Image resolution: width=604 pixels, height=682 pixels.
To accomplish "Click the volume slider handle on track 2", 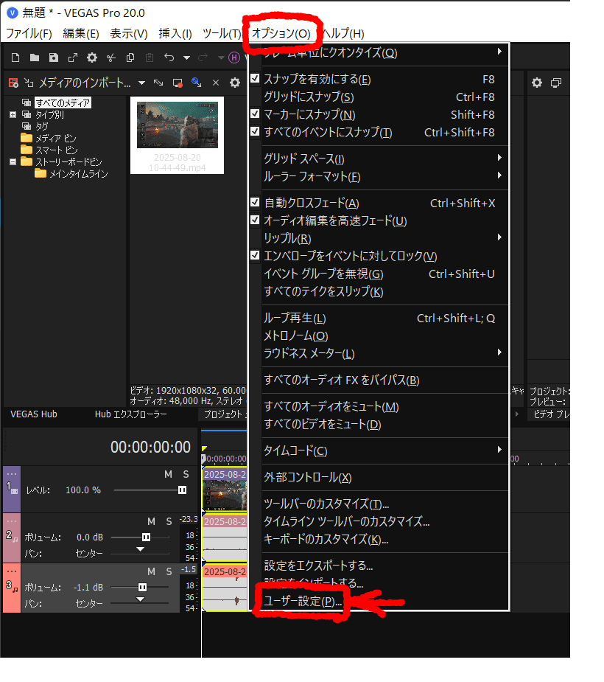I will pos(146,537).
